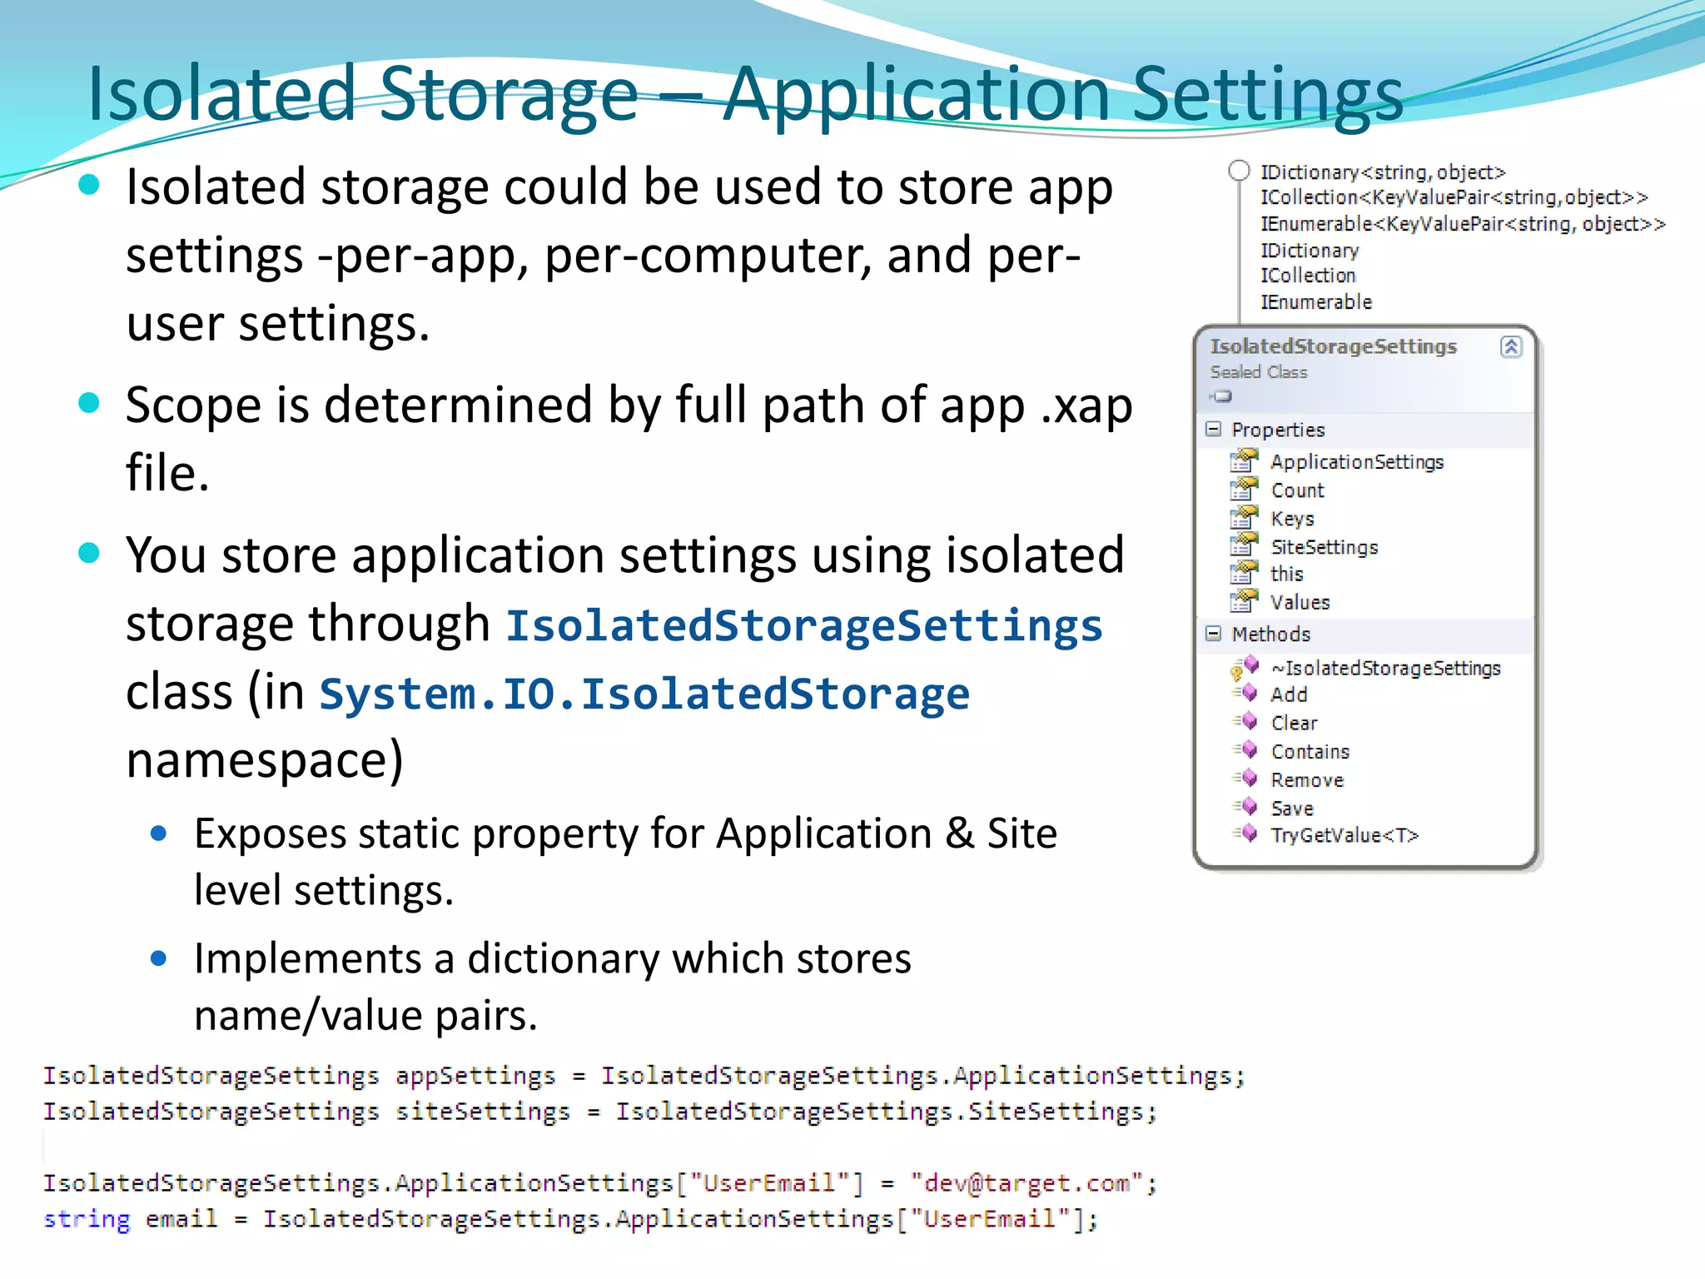Select the Save method label
Image resolution: width=1705 pixels, height=1279 pixels.
tap(1292, 809)
